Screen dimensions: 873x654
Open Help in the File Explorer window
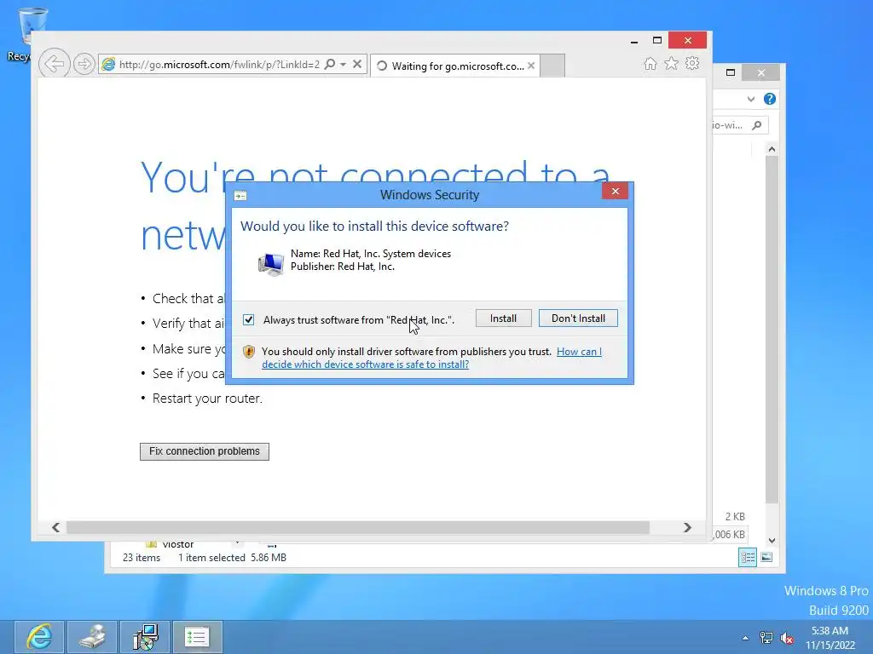[770, 99]
